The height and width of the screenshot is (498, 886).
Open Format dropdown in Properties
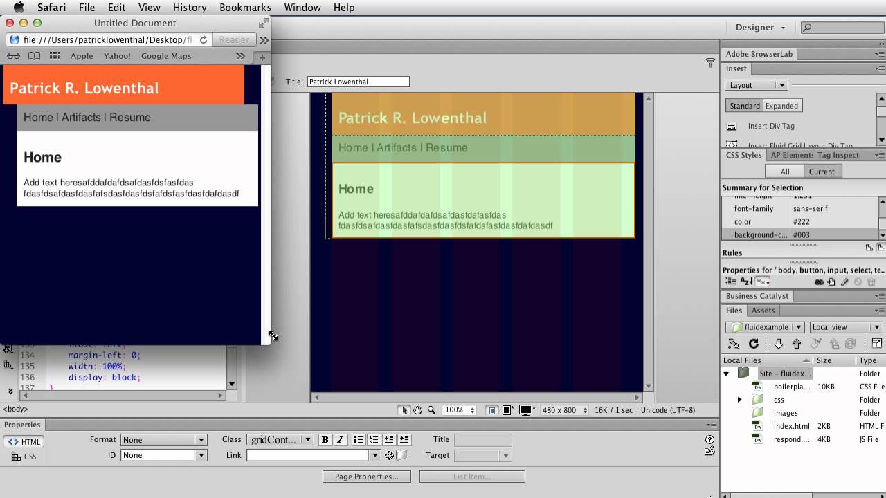click(x=164, y=440)
